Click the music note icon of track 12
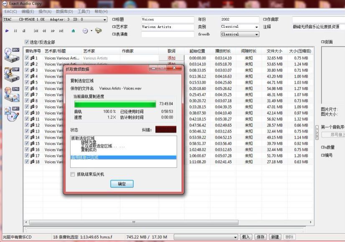345x242 pixels. point(32,125)
